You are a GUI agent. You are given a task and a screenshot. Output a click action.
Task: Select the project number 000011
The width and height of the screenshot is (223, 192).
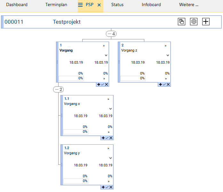coord(14,22)
